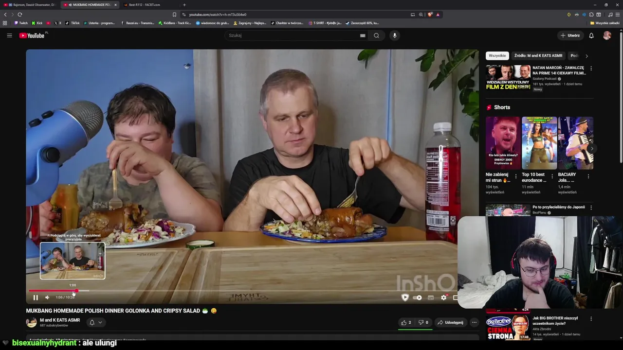This screenshot has height=350, width=623.
Task: Open the video title text
Action: click(121, 311)
